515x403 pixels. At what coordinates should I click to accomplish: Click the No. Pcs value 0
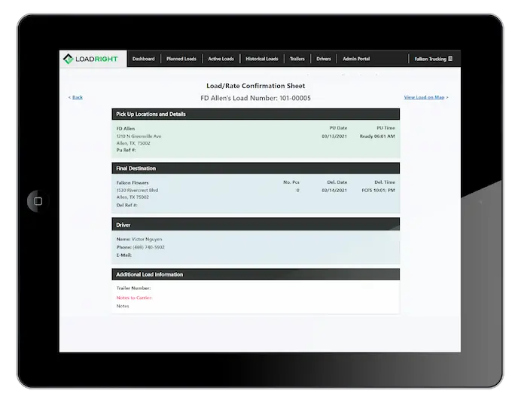pyautogui.click(x=297, y=191)
